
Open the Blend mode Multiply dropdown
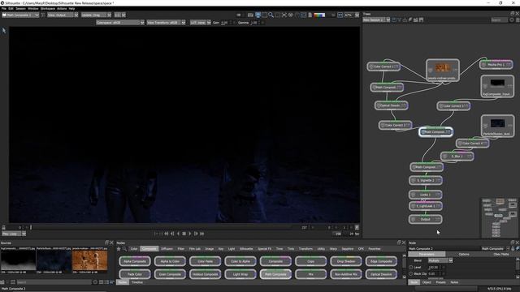440,260
